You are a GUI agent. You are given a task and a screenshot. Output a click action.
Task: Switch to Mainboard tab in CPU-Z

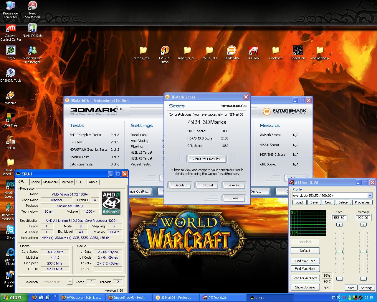pos(51,182)
